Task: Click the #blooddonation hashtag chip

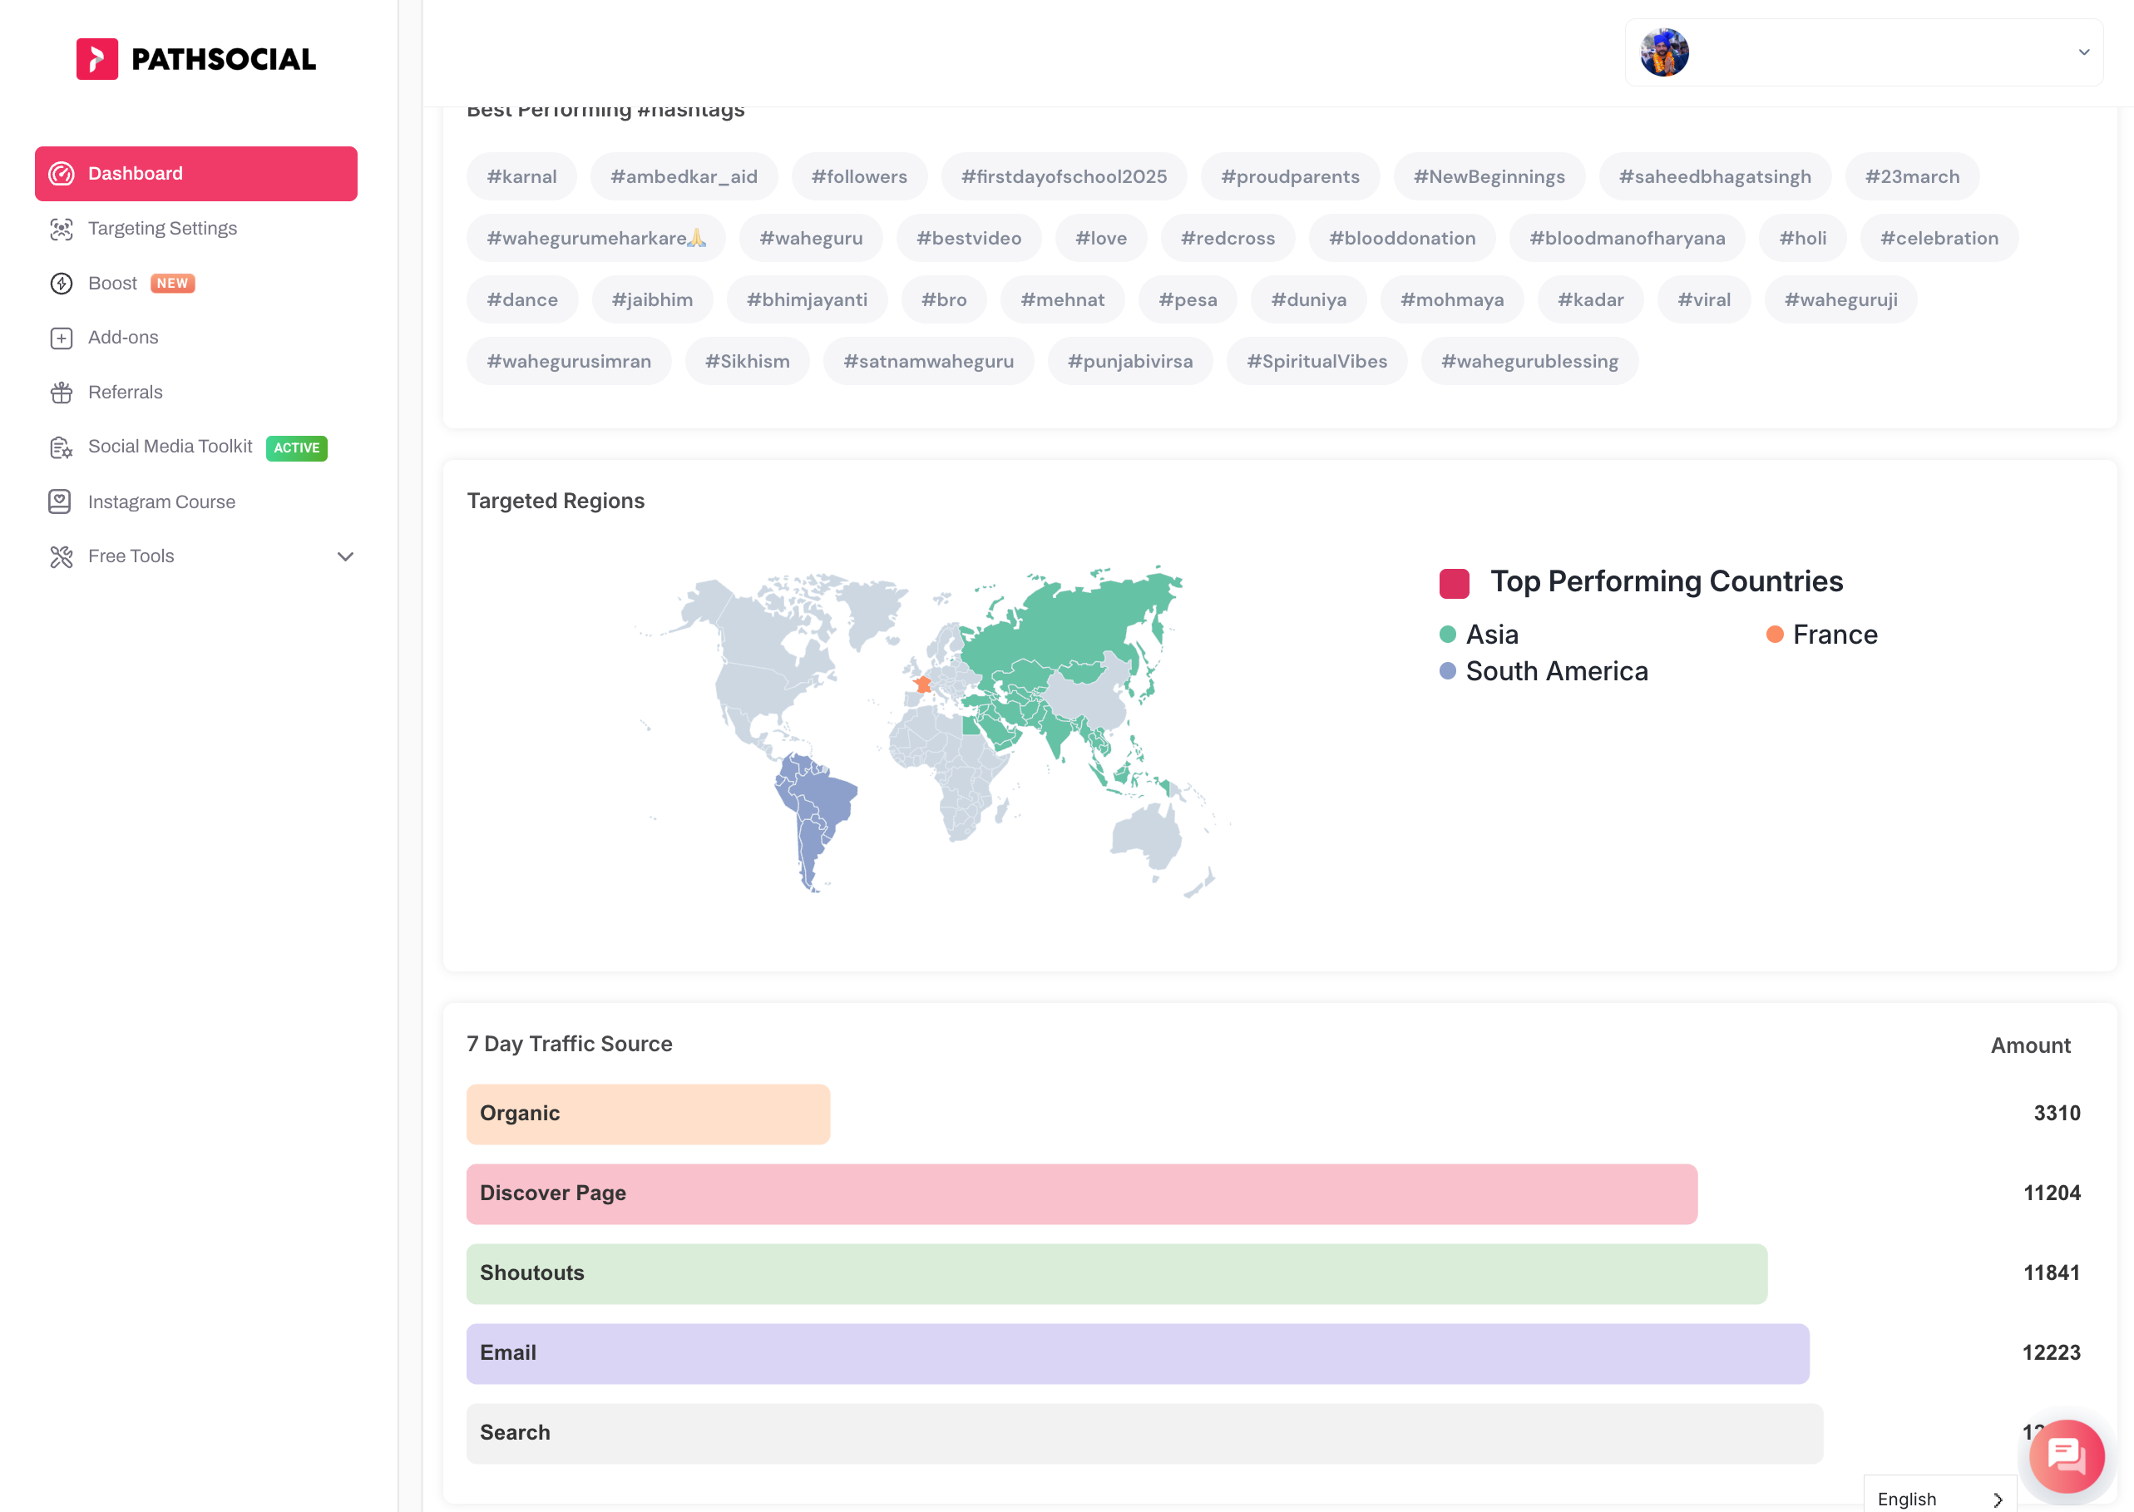Action: coord(1401,239)
